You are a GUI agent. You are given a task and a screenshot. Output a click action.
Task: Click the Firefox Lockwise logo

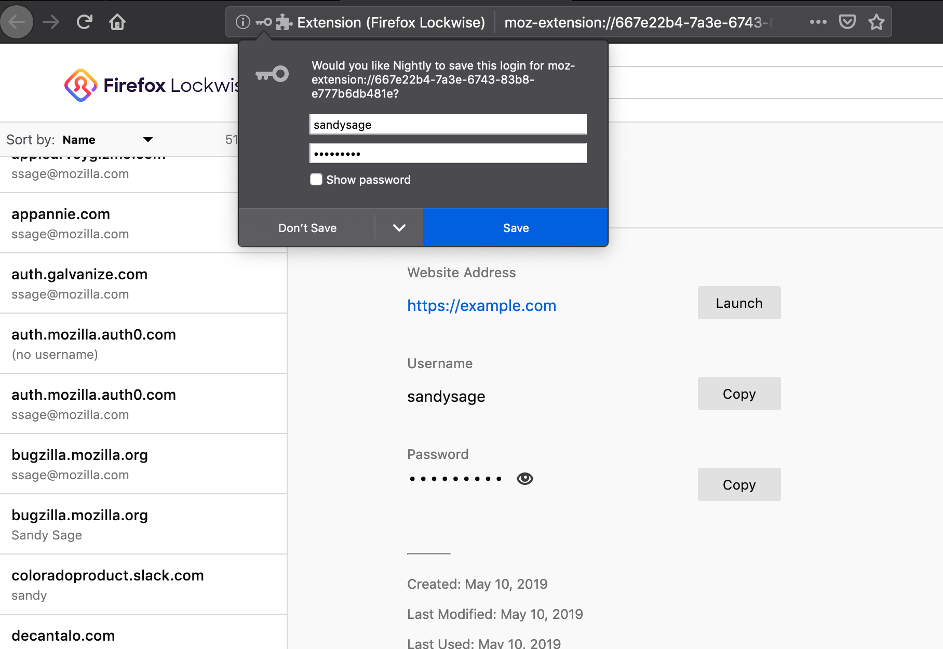[x=151, y=85]
